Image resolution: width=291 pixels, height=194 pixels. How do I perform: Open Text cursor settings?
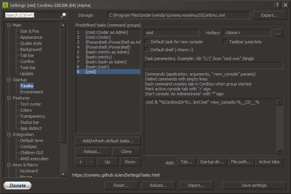(x=30, y=104)
